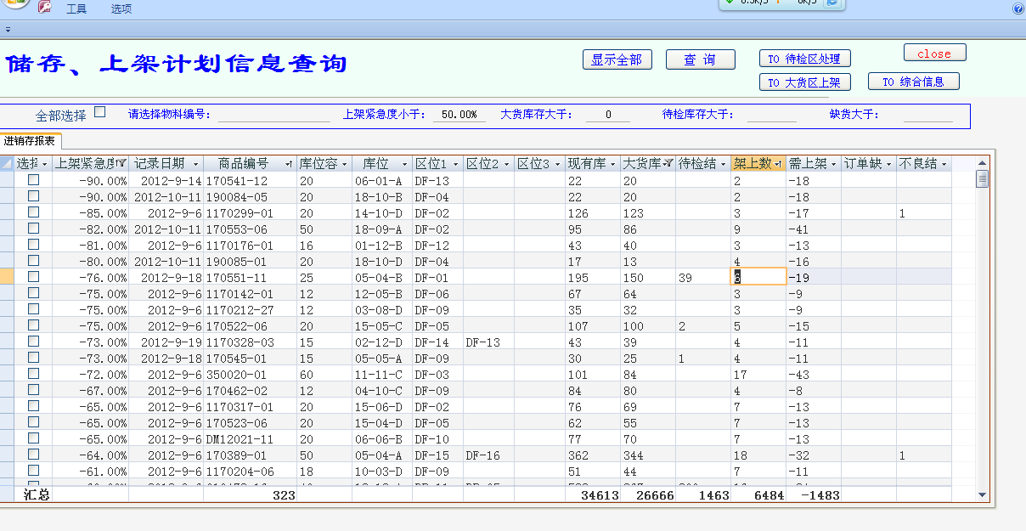Open the 商品编号 column dropdown arrow
The width and height of the screenshot is (1026, 531).
click(289, 164)
